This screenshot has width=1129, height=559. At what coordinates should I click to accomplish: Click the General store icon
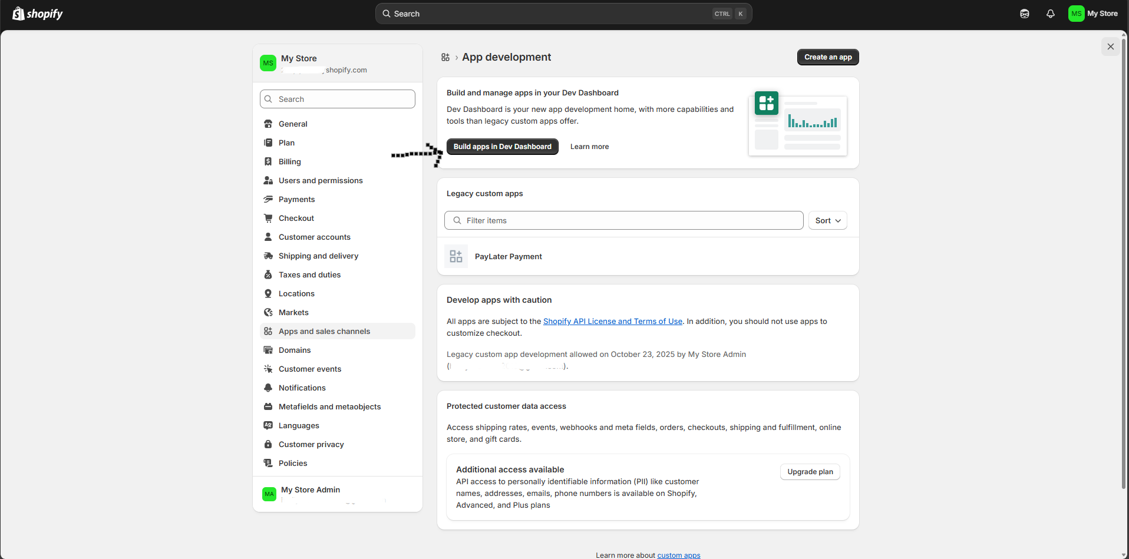[x=268, y=124]
